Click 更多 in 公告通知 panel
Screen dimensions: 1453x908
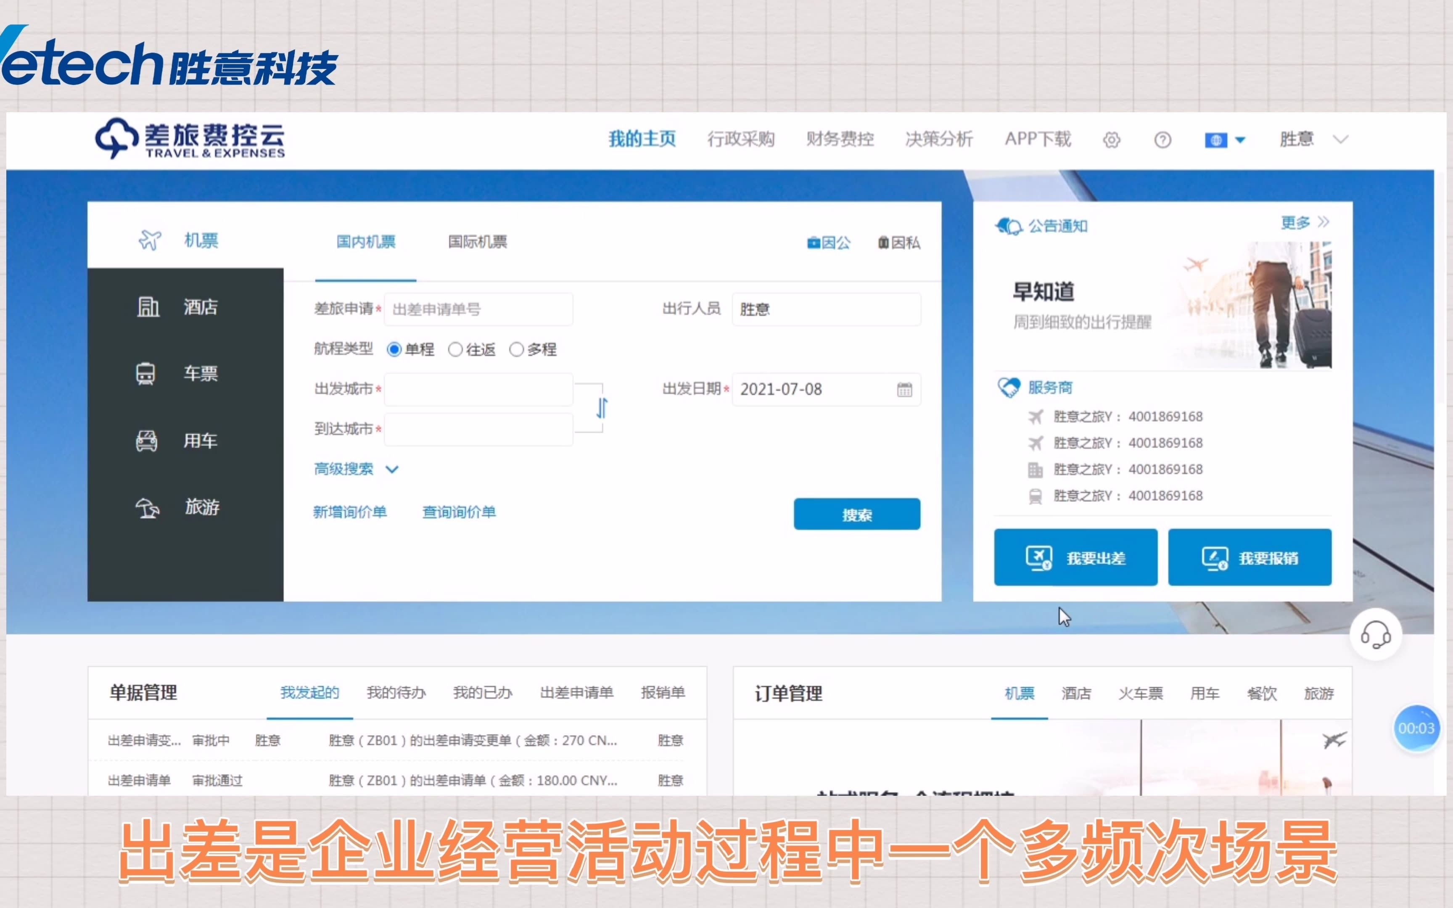1305,223
